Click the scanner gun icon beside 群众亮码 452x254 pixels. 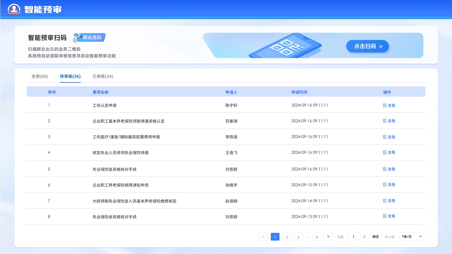coord(77,38)
